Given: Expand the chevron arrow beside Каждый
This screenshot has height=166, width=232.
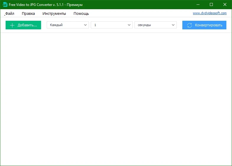Looking at the screenshot, I should 85,25.
